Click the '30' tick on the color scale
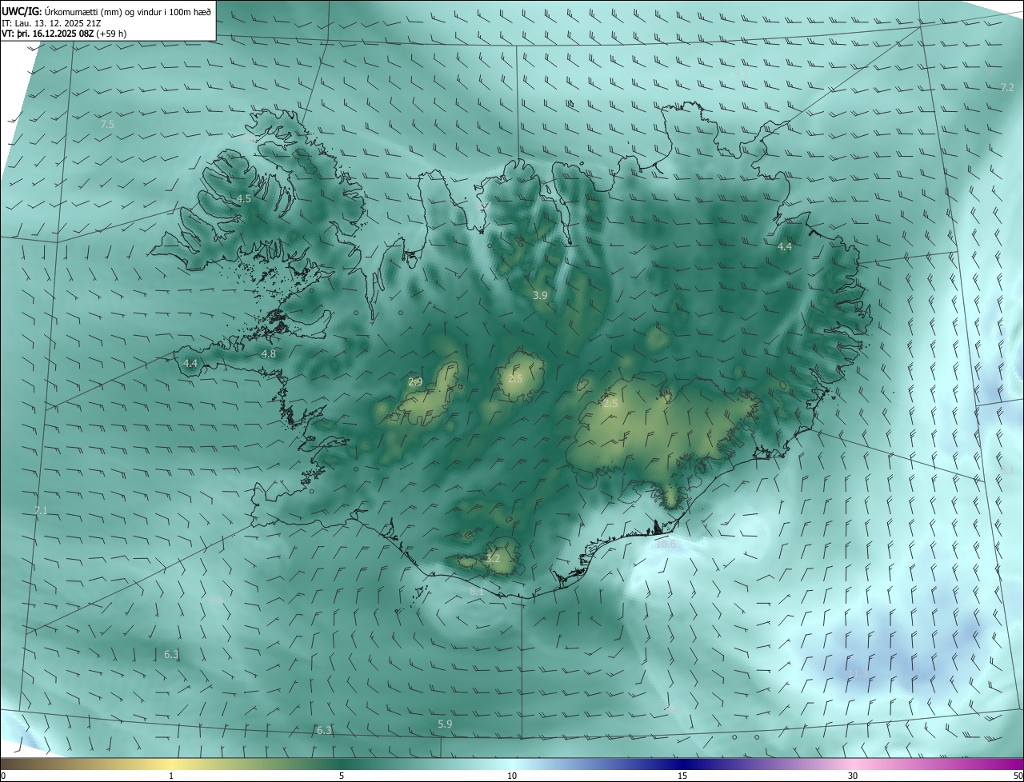Viewport: 1024px width, 782px height. 853,776
